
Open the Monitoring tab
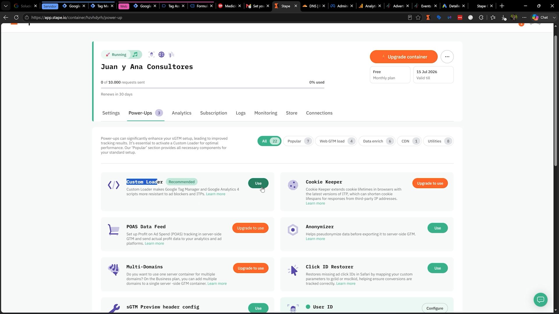(x=266, y=113)
